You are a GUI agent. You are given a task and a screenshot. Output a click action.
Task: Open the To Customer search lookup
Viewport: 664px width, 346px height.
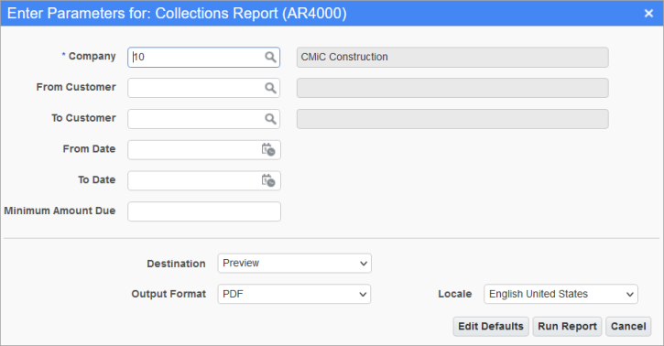coord(270,119)
